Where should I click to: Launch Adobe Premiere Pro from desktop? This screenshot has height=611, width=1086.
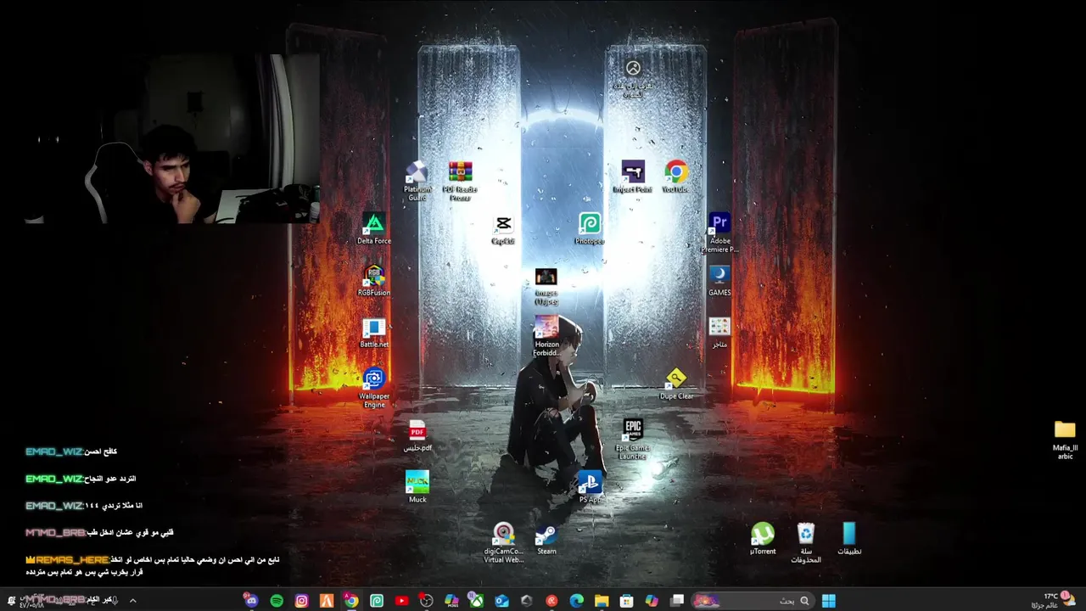(x=719, y=233)
